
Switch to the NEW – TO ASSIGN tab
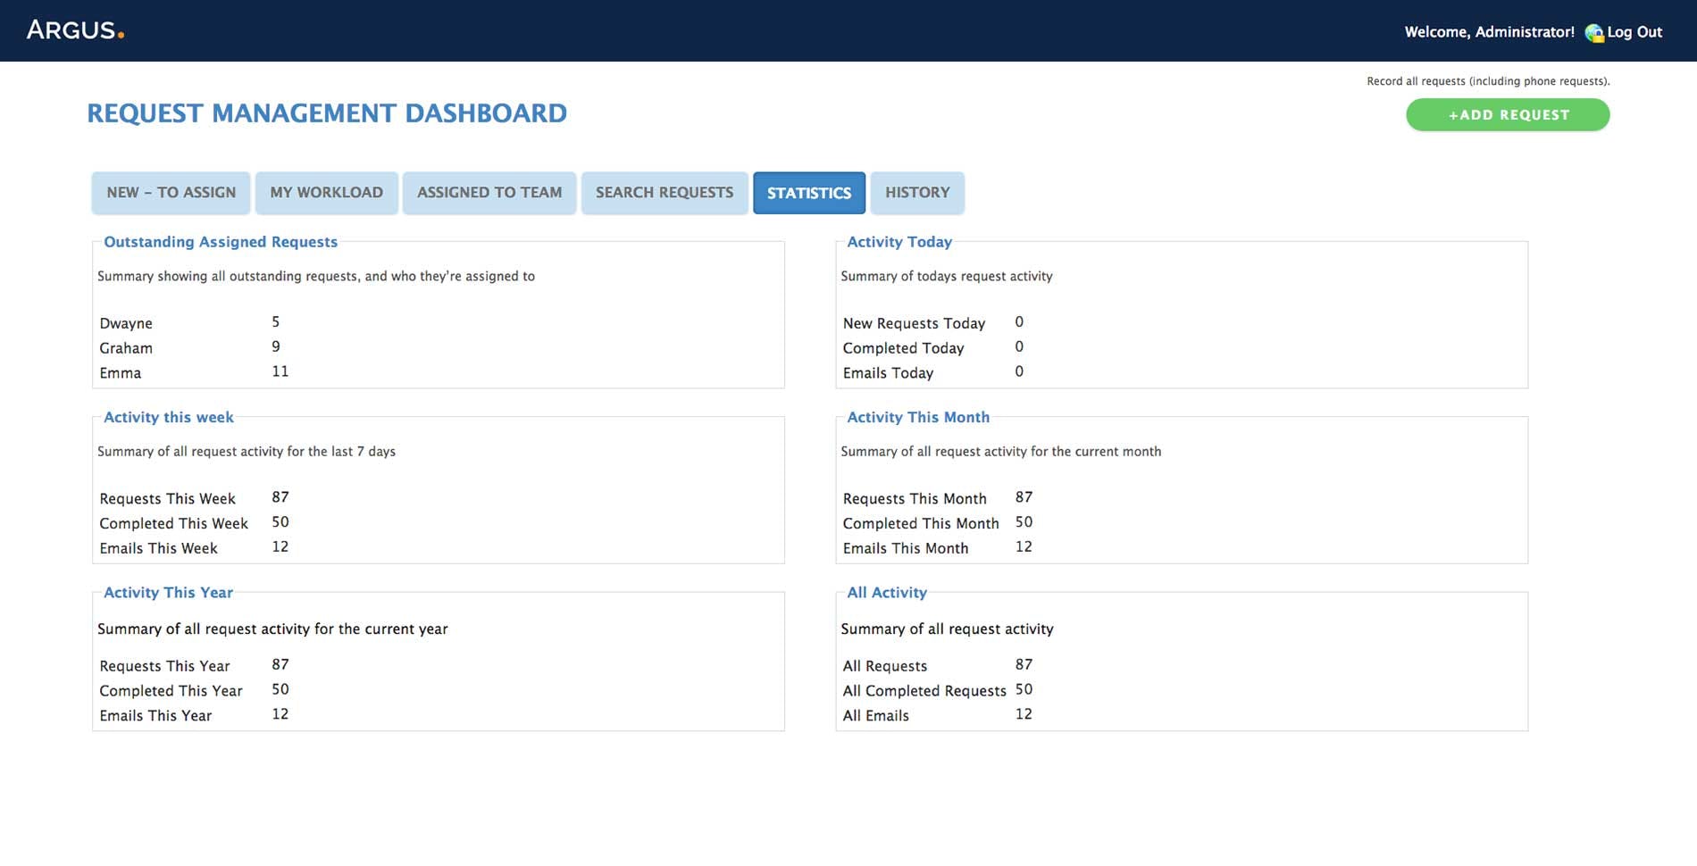click(x=170, y=192)
